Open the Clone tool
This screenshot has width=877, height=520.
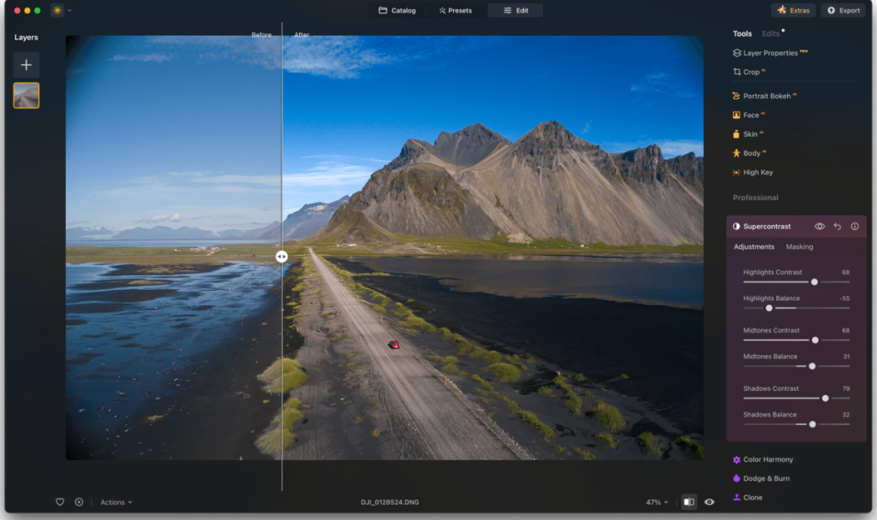pos(748,497)
